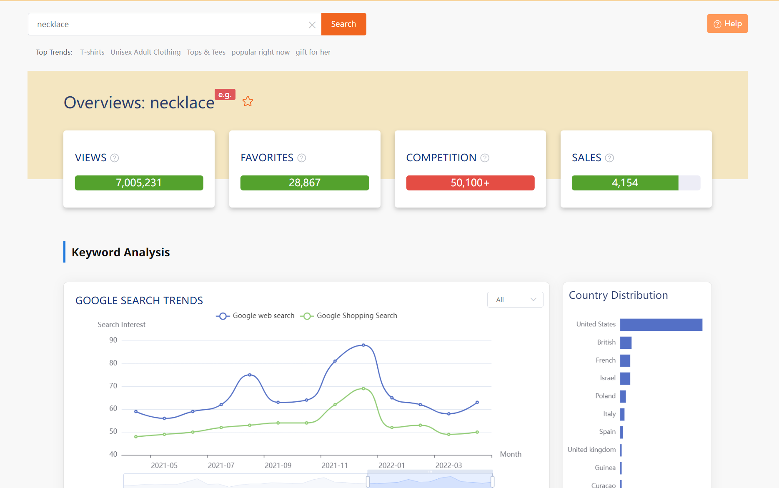Click the gift for her trend link

(x=313, y=52)
